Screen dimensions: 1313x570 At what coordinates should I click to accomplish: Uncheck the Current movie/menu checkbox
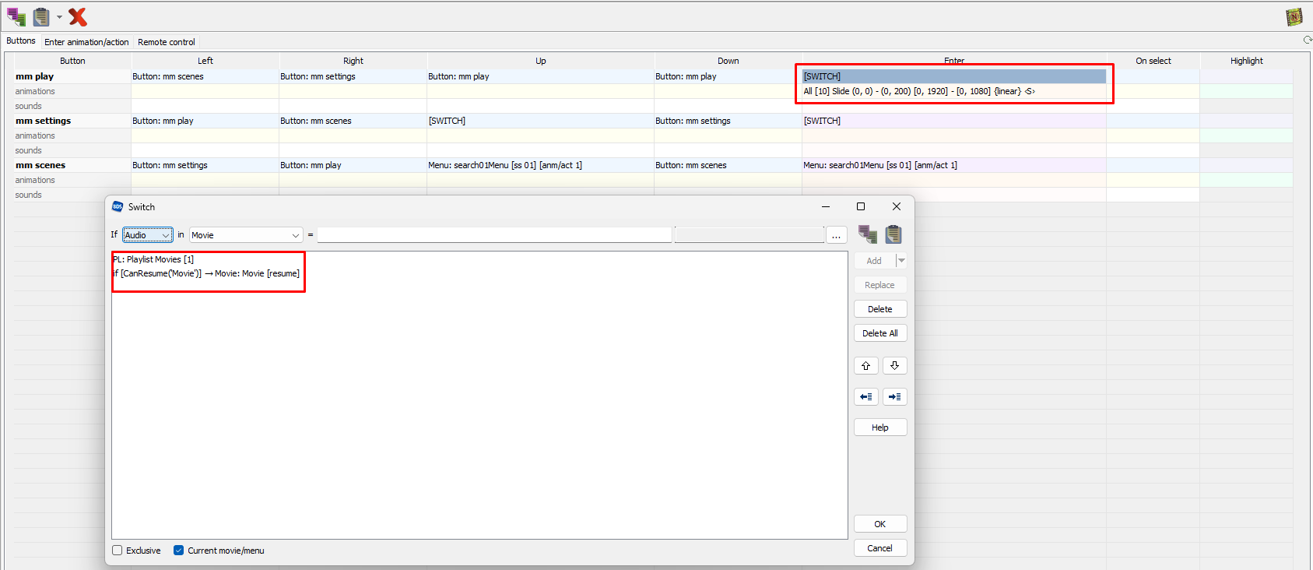point(179,551)
